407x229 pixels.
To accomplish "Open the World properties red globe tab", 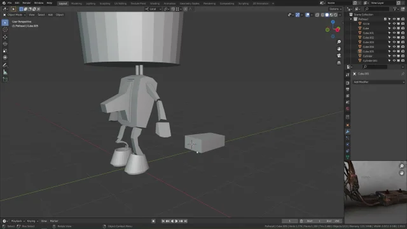I will 348,109.
